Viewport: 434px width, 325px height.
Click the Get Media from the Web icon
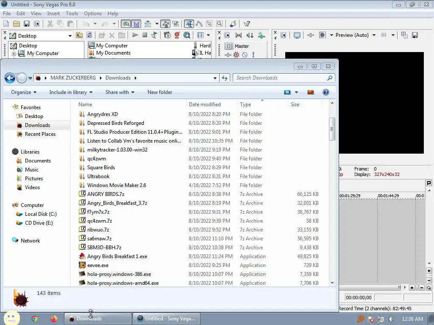coord(187,35)
